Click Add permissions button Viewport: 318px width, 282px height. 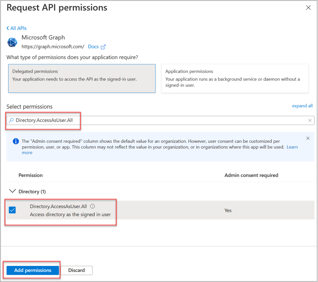pyautogui.click(x=33, y=270)
